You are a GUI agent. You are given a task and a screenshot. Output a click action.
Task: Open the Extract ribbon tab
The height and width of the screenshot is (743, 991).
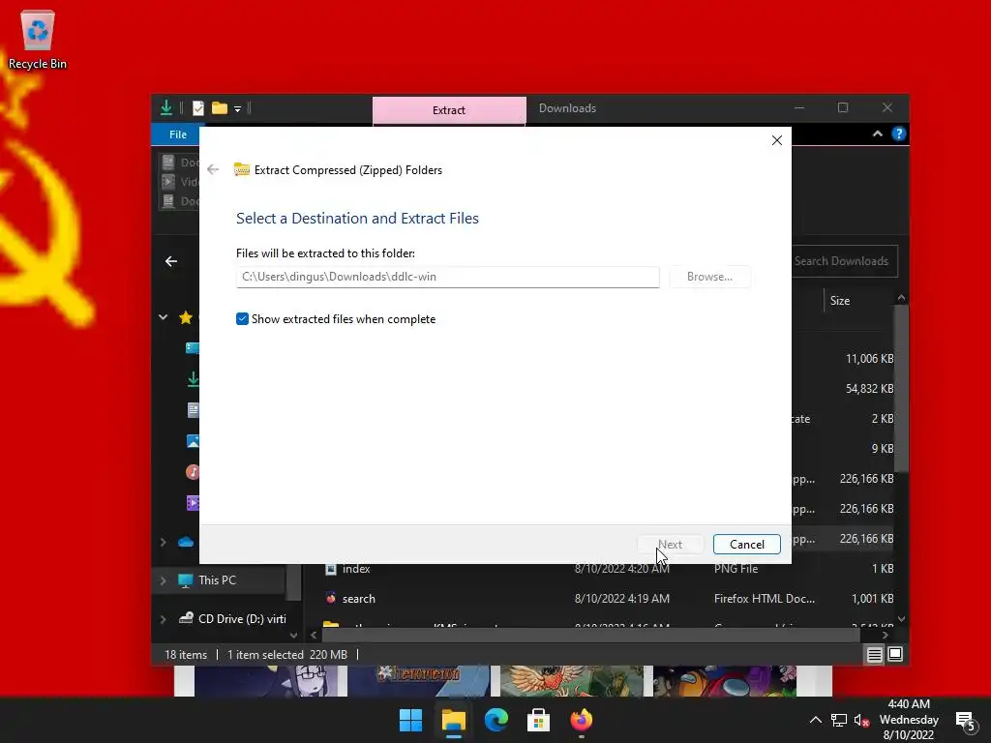(449, 110)
